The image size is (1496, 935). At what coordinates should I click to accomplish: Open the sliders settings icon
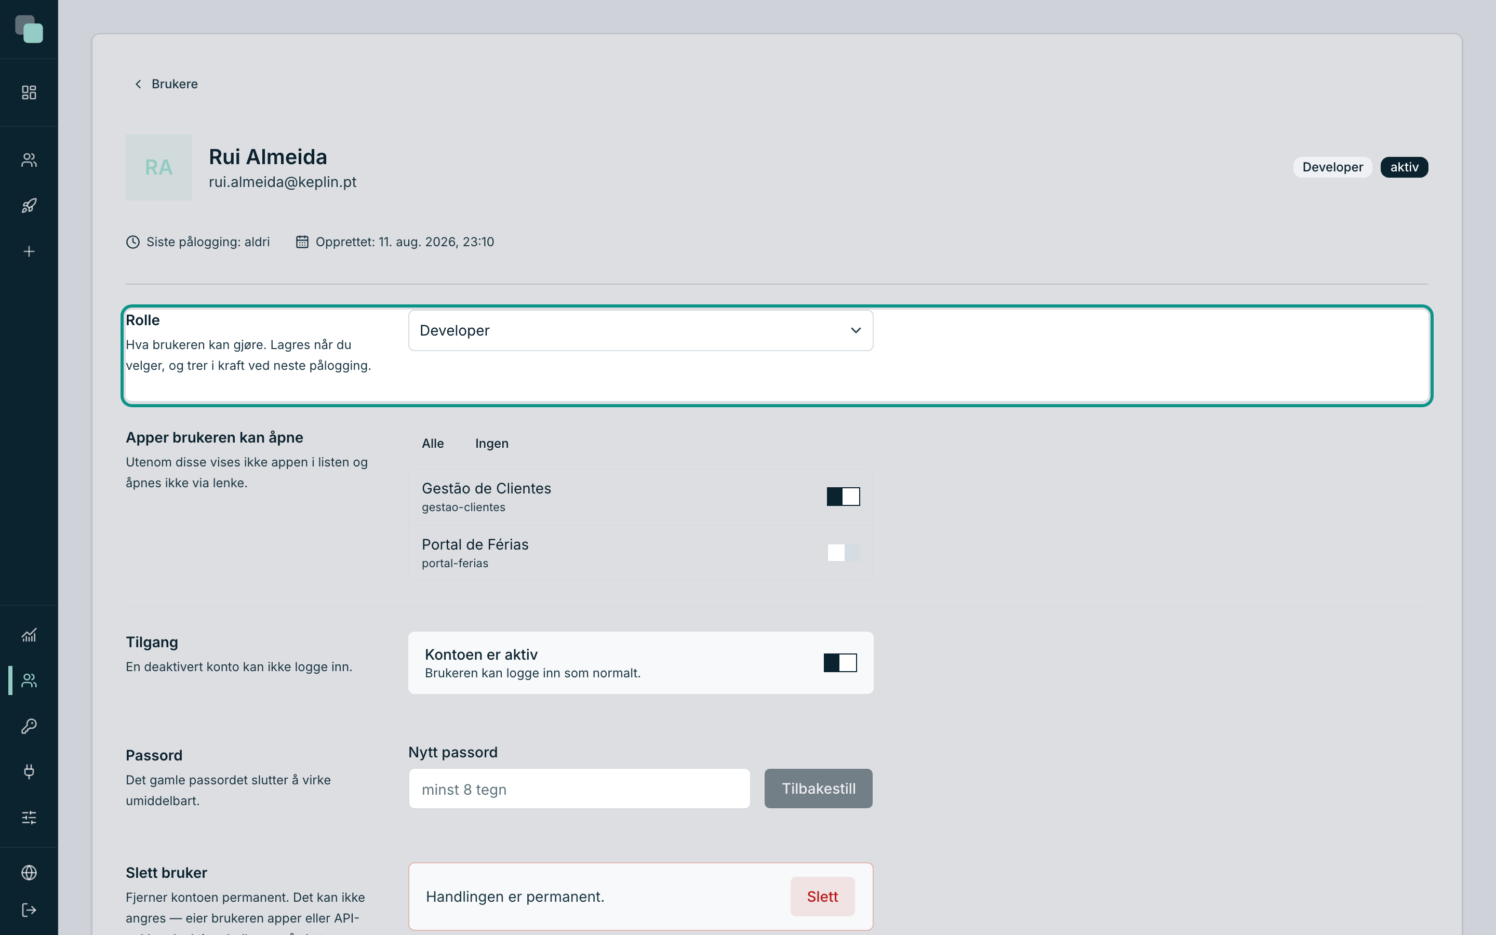pos(29,818)
